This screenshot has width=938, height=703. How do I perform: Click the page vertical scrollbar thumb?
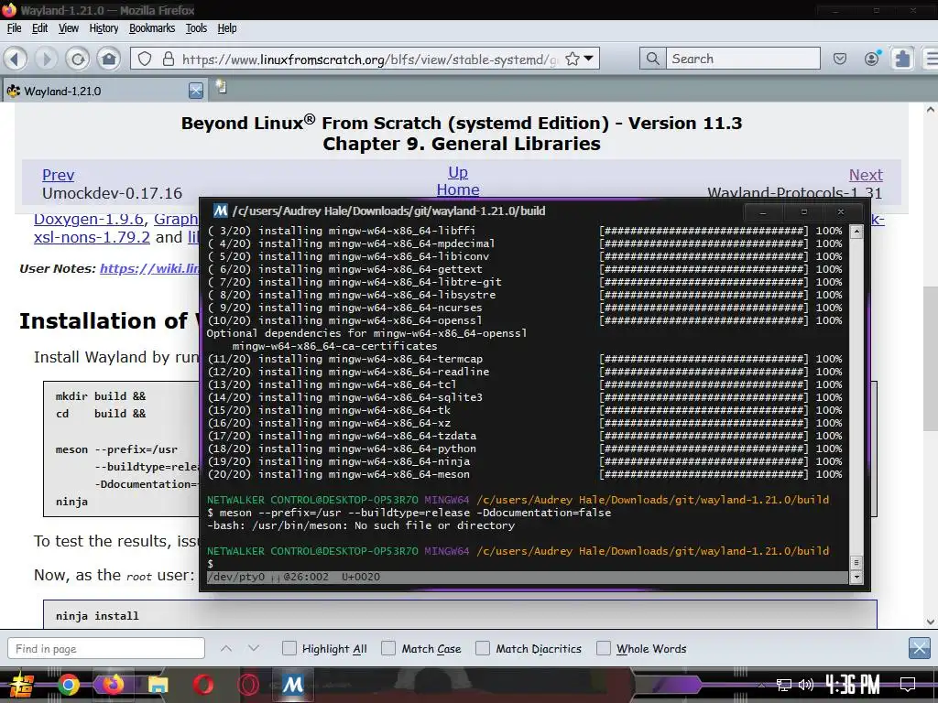(x=931, y=358)
